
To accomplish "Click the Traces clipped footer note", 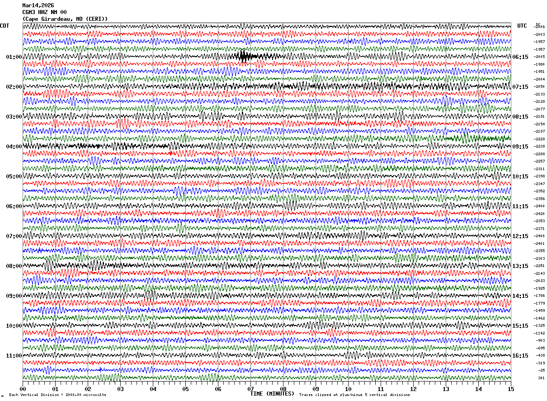I will coord(354,395).
